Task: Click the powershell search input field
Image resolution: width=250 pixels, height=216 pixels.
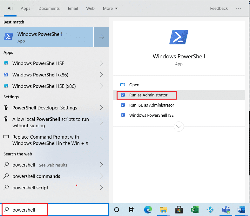Action: click(x=54, y=210)
